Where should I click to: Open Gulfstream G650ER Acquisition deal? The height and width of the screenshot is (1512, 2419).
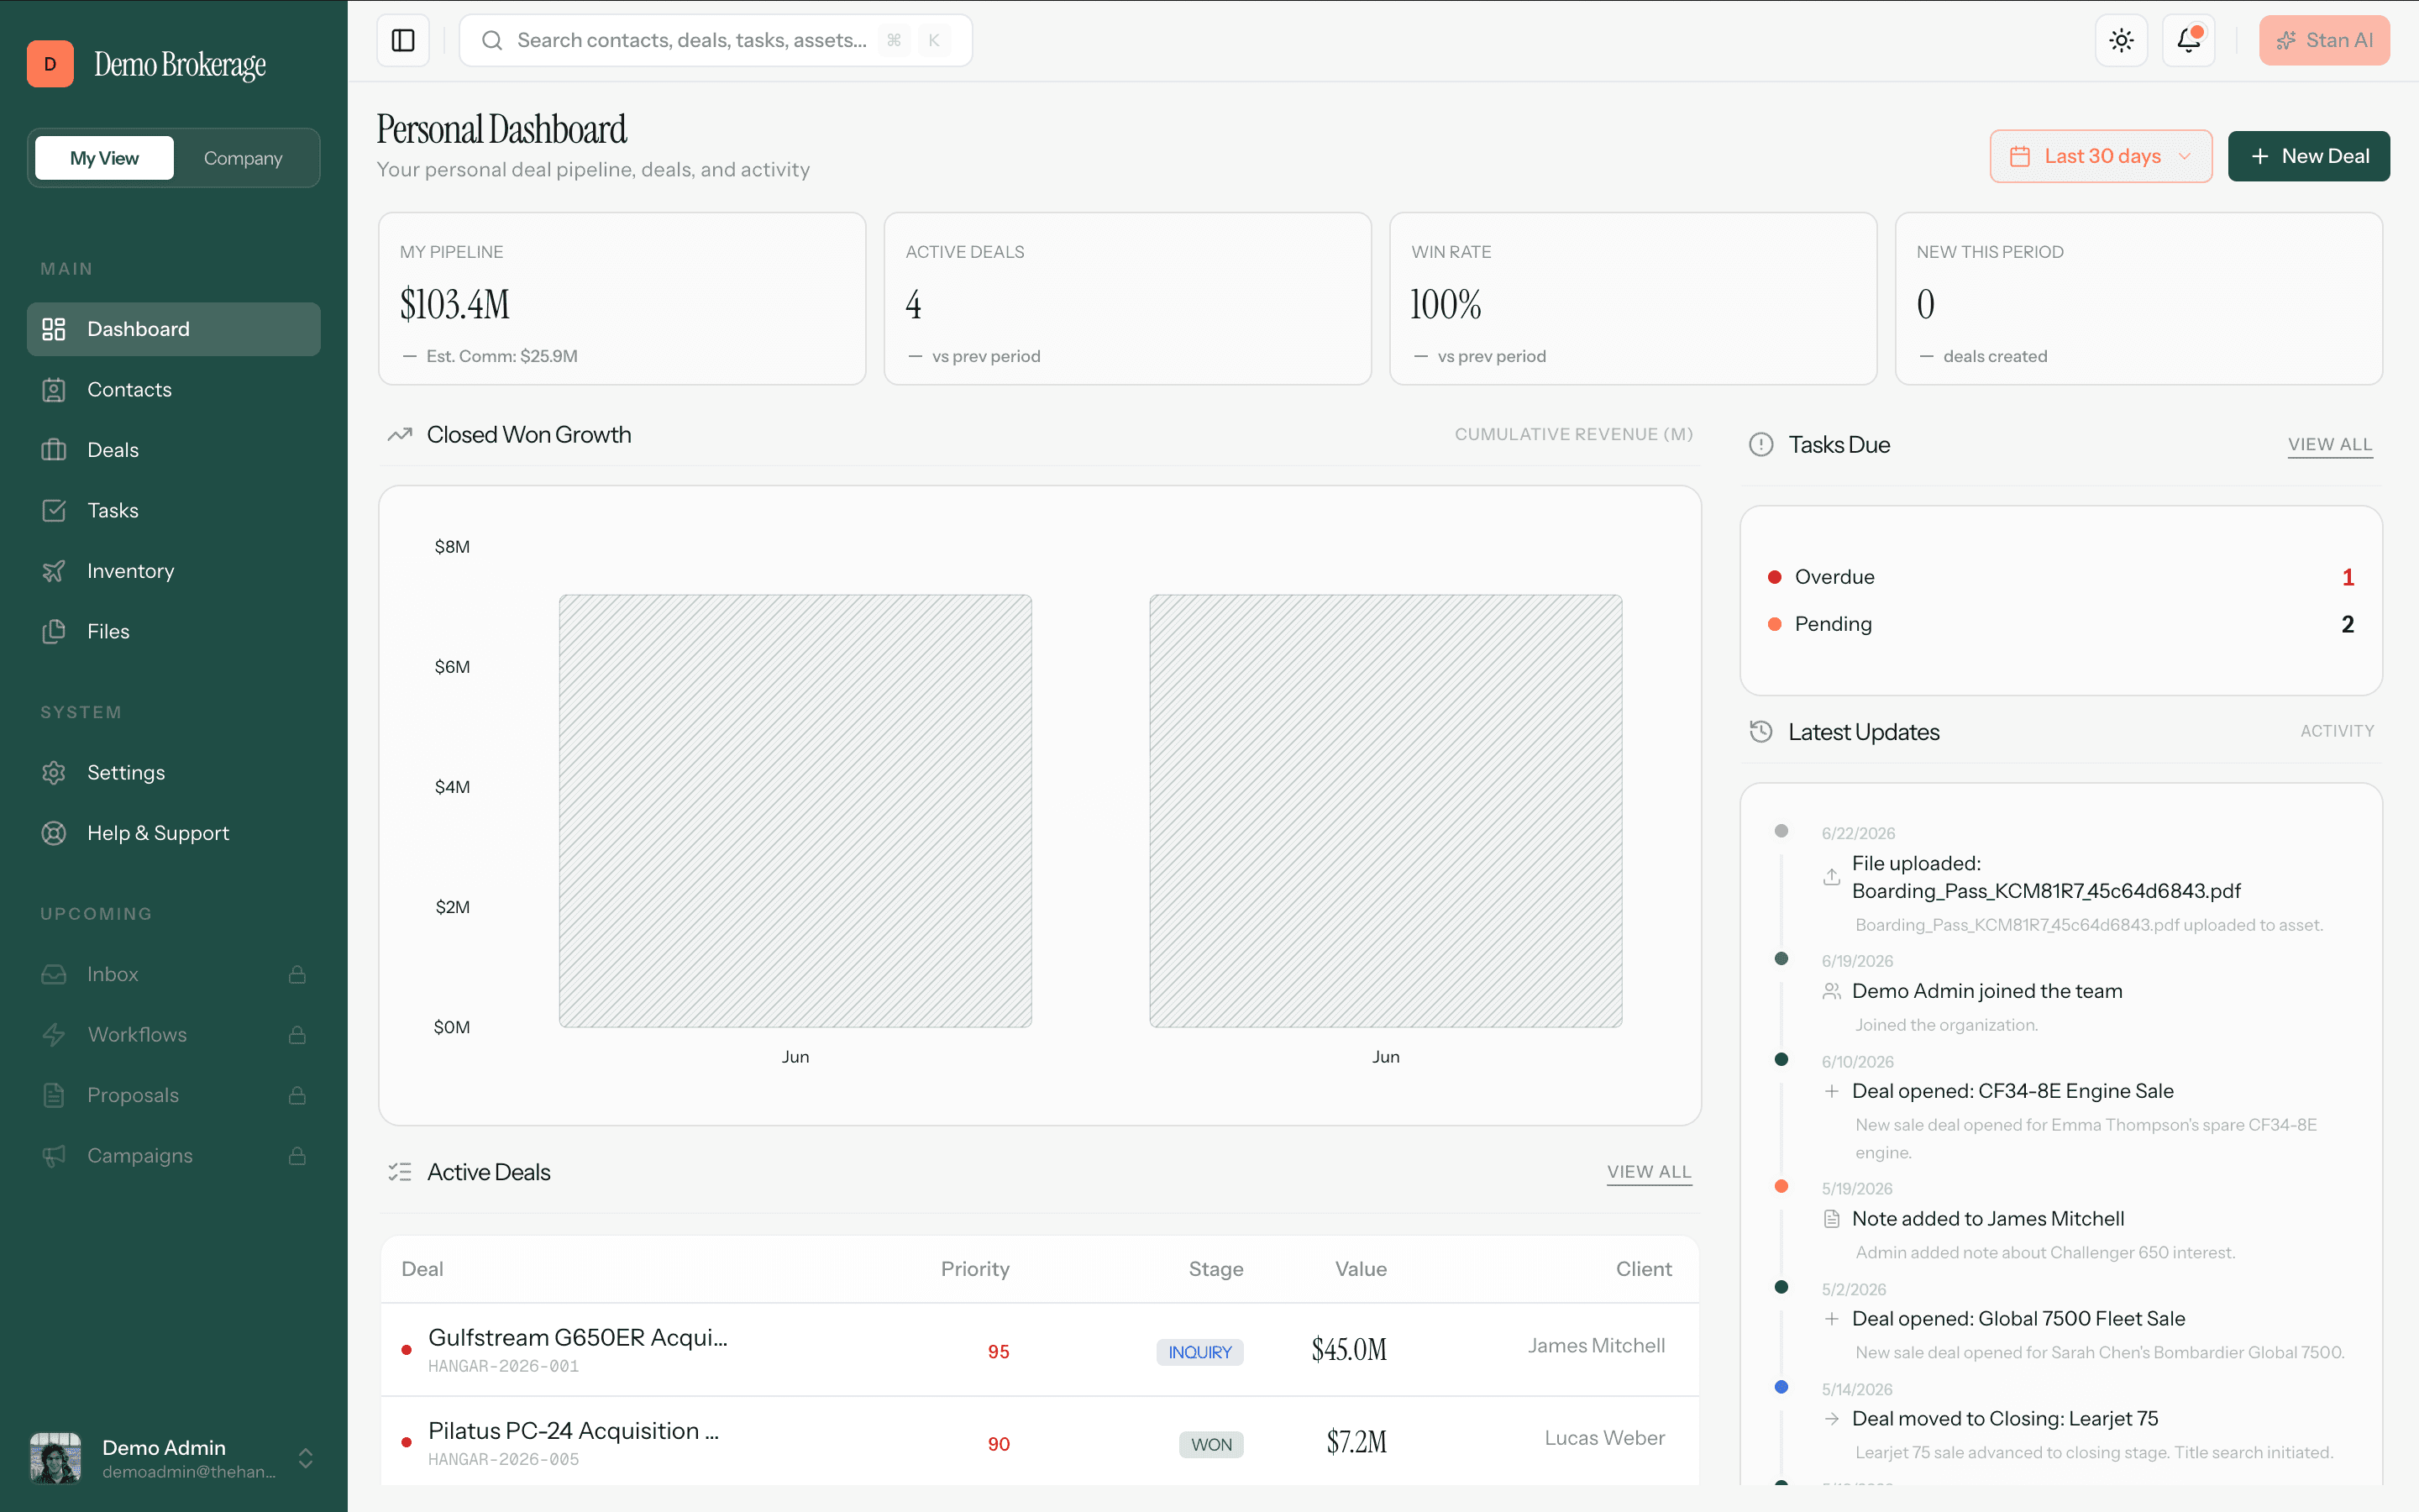pos(578,1338)
